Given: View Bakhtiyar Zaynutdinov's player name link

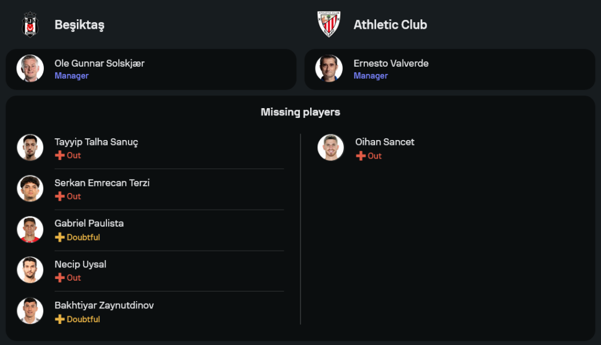Looking at the screenshot, I should click(x=104, y=305).
